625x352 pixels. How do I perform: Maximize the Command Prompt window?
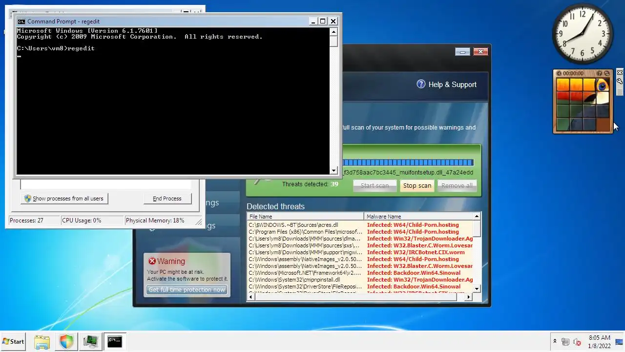tap(323, 21)
